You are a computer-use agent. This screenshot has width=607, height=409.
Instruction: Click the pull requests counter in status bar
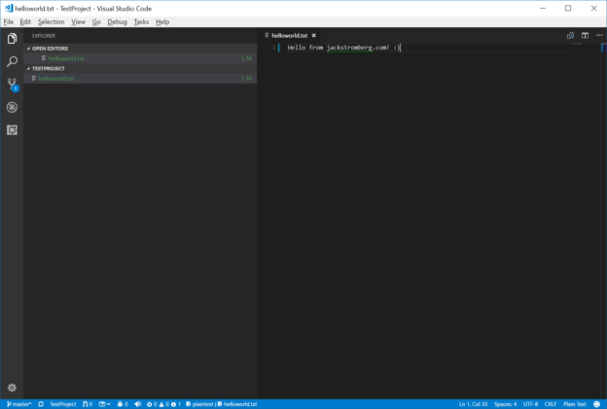88,404
